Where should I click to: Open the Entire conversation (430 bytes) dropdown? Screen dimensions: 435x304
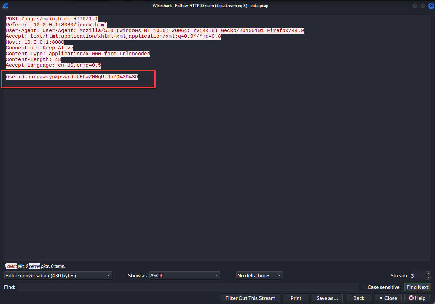pyautogui.click(x=58, y=275)
